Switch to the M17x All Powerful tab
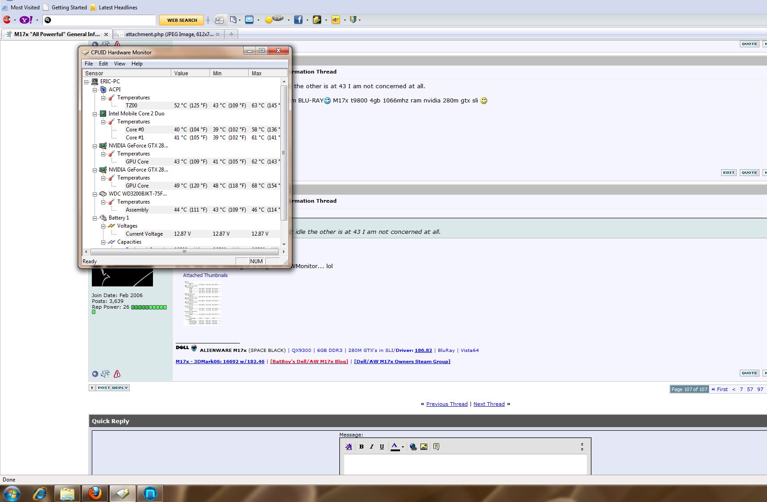Image resolution: width=767 pixels, height=502 pixels. 56,34
